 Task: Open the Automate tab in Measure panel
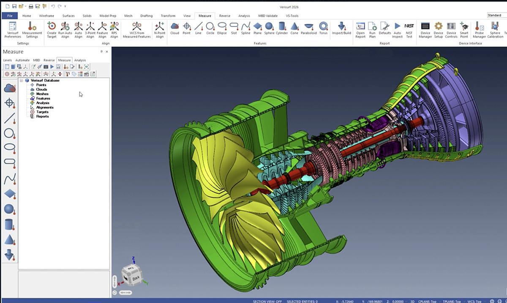[22, 60]
